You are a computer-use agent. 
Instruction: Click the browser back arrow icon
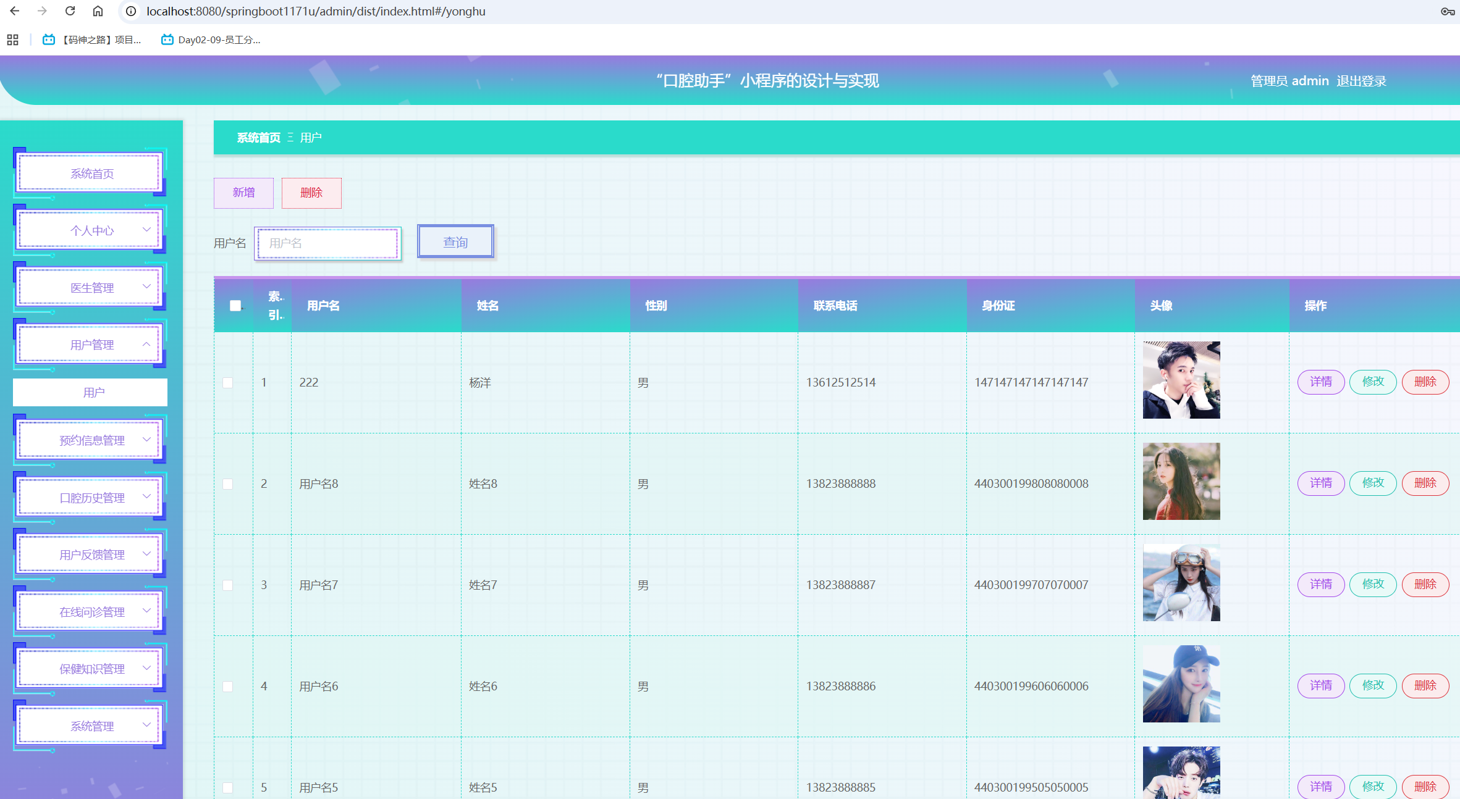(x=14, y=10)
